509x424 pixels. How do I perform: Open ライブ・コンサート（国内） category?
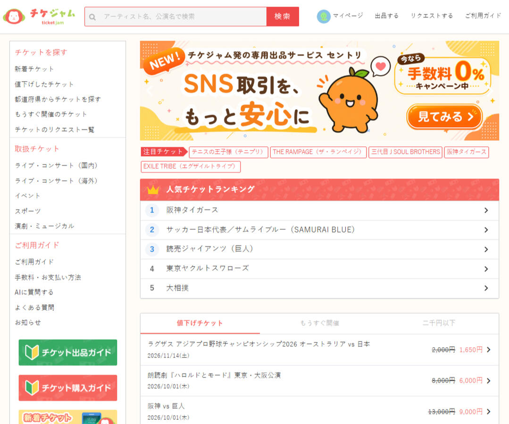coord(56,166)
